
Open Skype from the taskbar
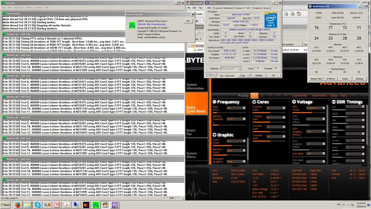[38, 205]
